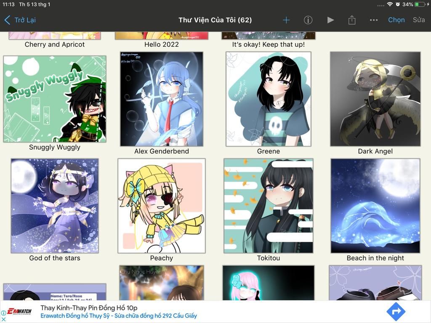Tap the 'Tokitou' caption label
The height and width of the screenshot is (323, 431).
tap(268, 258)
